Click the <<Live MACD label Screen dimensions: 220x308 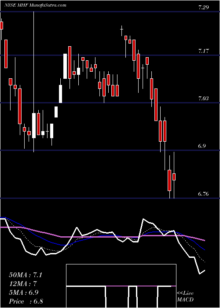pos(185,297)
